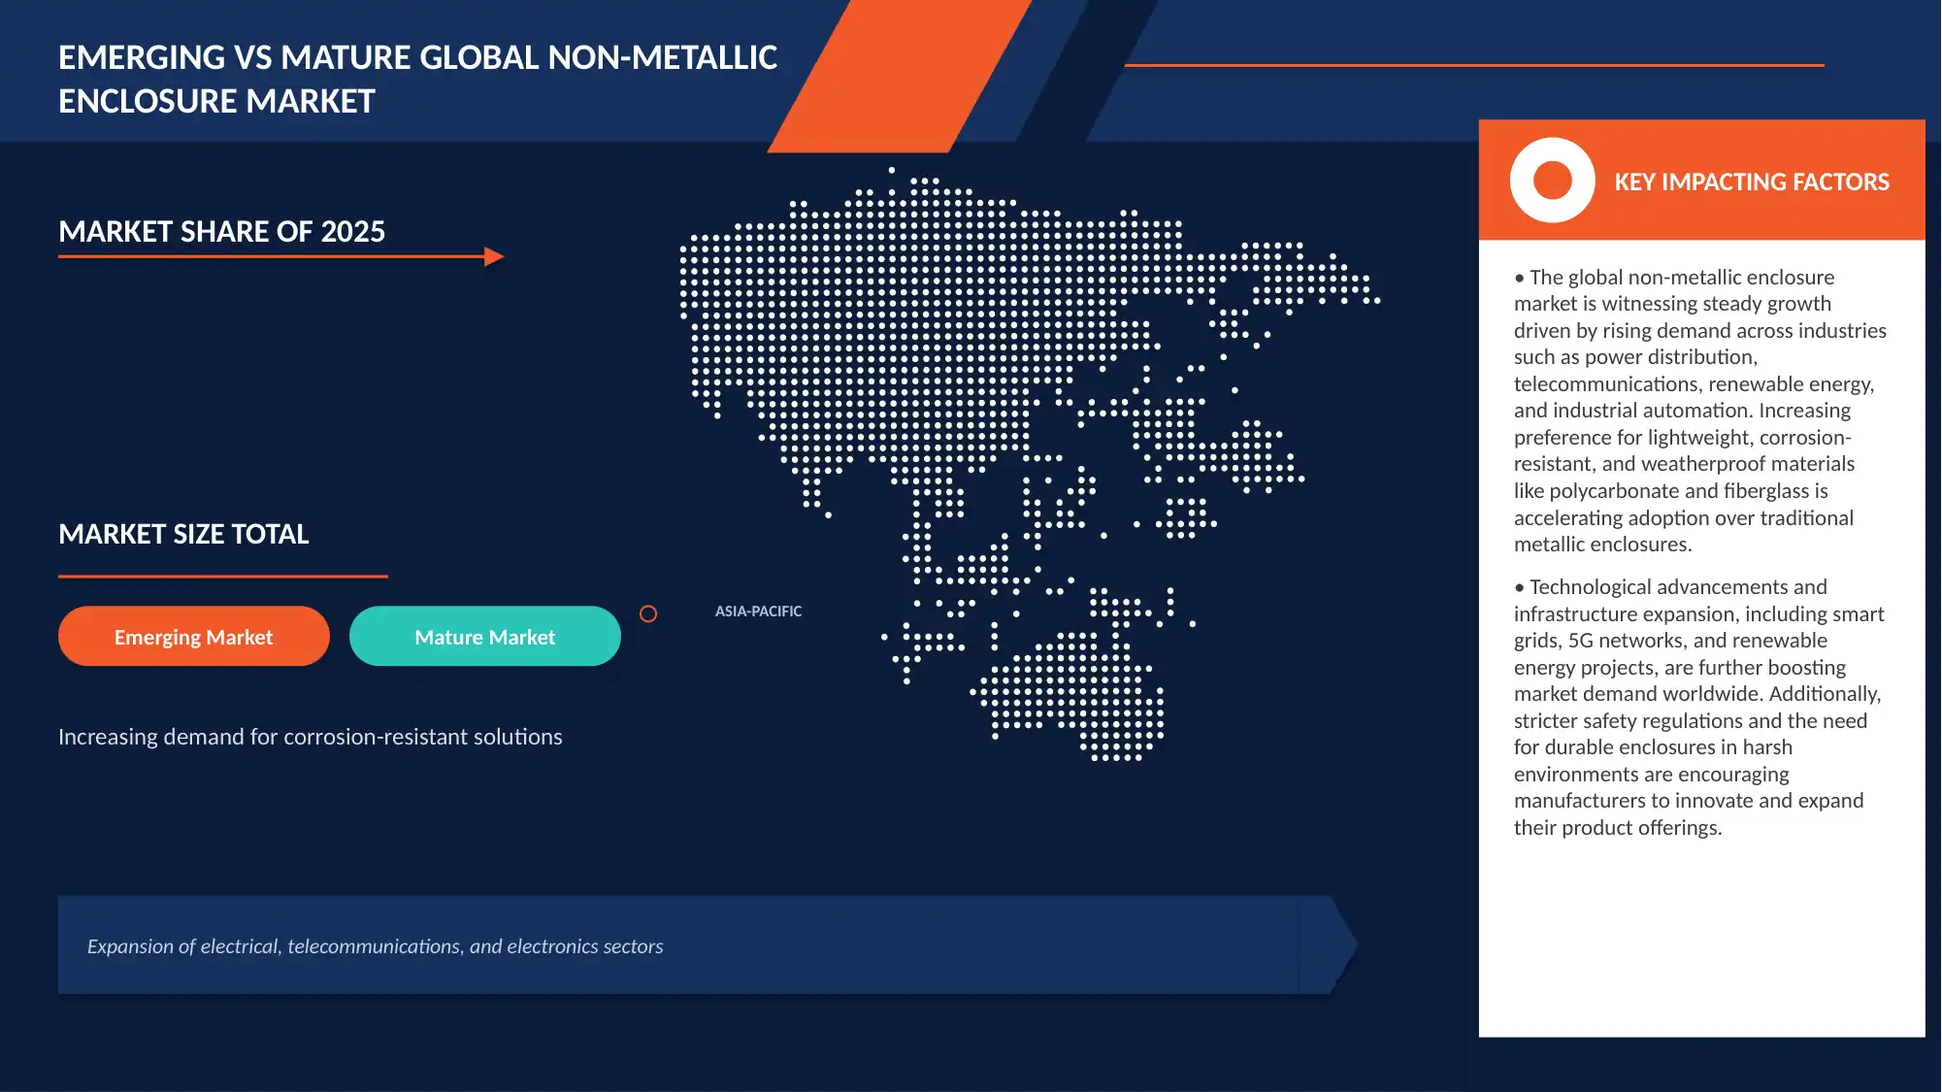Click the Australia portion of dotted map
This screenshot has width=1942, height=1092.
[1068, 694]
